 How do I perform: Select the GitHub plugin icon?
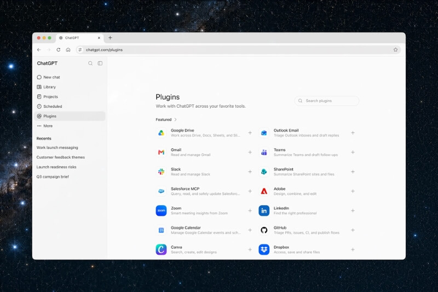click(264, 230)
